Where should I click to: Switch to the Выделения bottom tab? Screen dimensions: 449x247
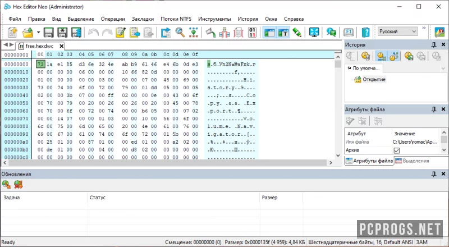coord(413,161)
